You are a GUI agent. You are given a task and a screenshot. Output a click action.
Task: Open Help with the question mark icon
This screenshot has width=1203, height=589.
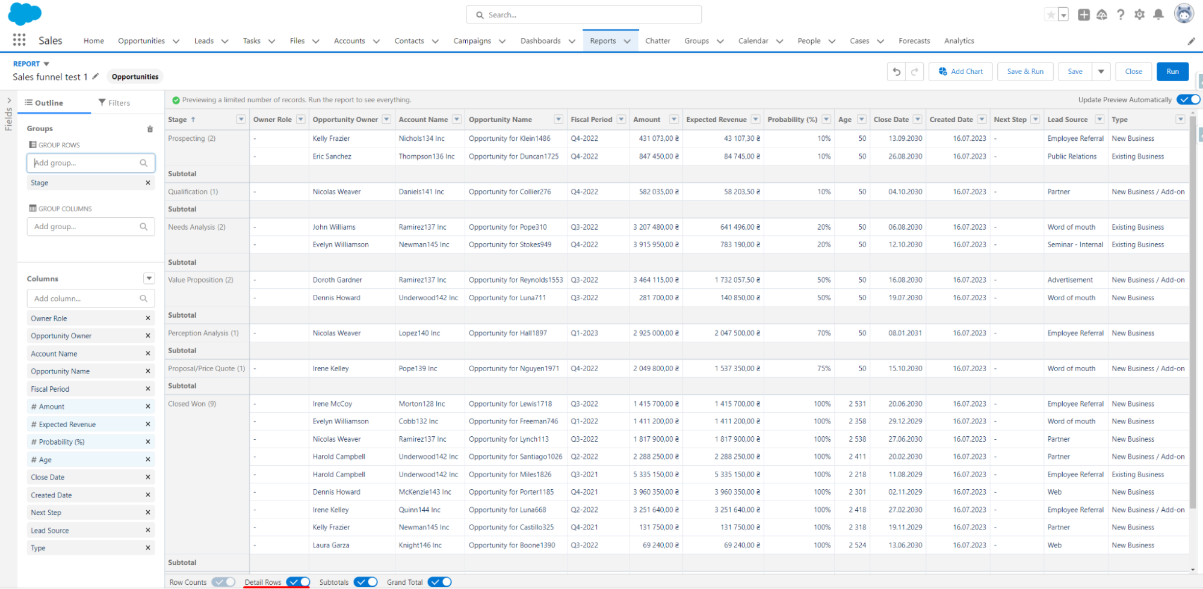pyautogui.click(x=1121, y=14)
